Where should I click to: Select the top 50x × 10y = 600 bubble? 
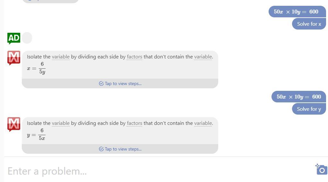click(297, 12)
